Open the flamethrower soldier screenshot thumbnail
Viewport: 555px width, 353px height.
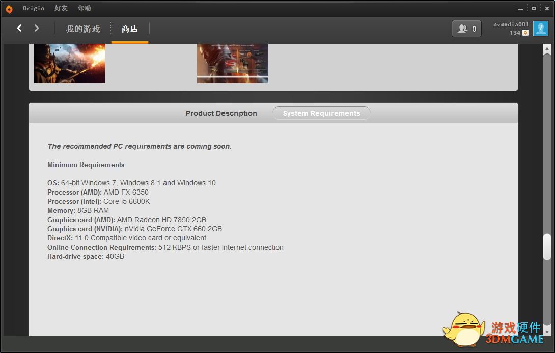(70, 63)
